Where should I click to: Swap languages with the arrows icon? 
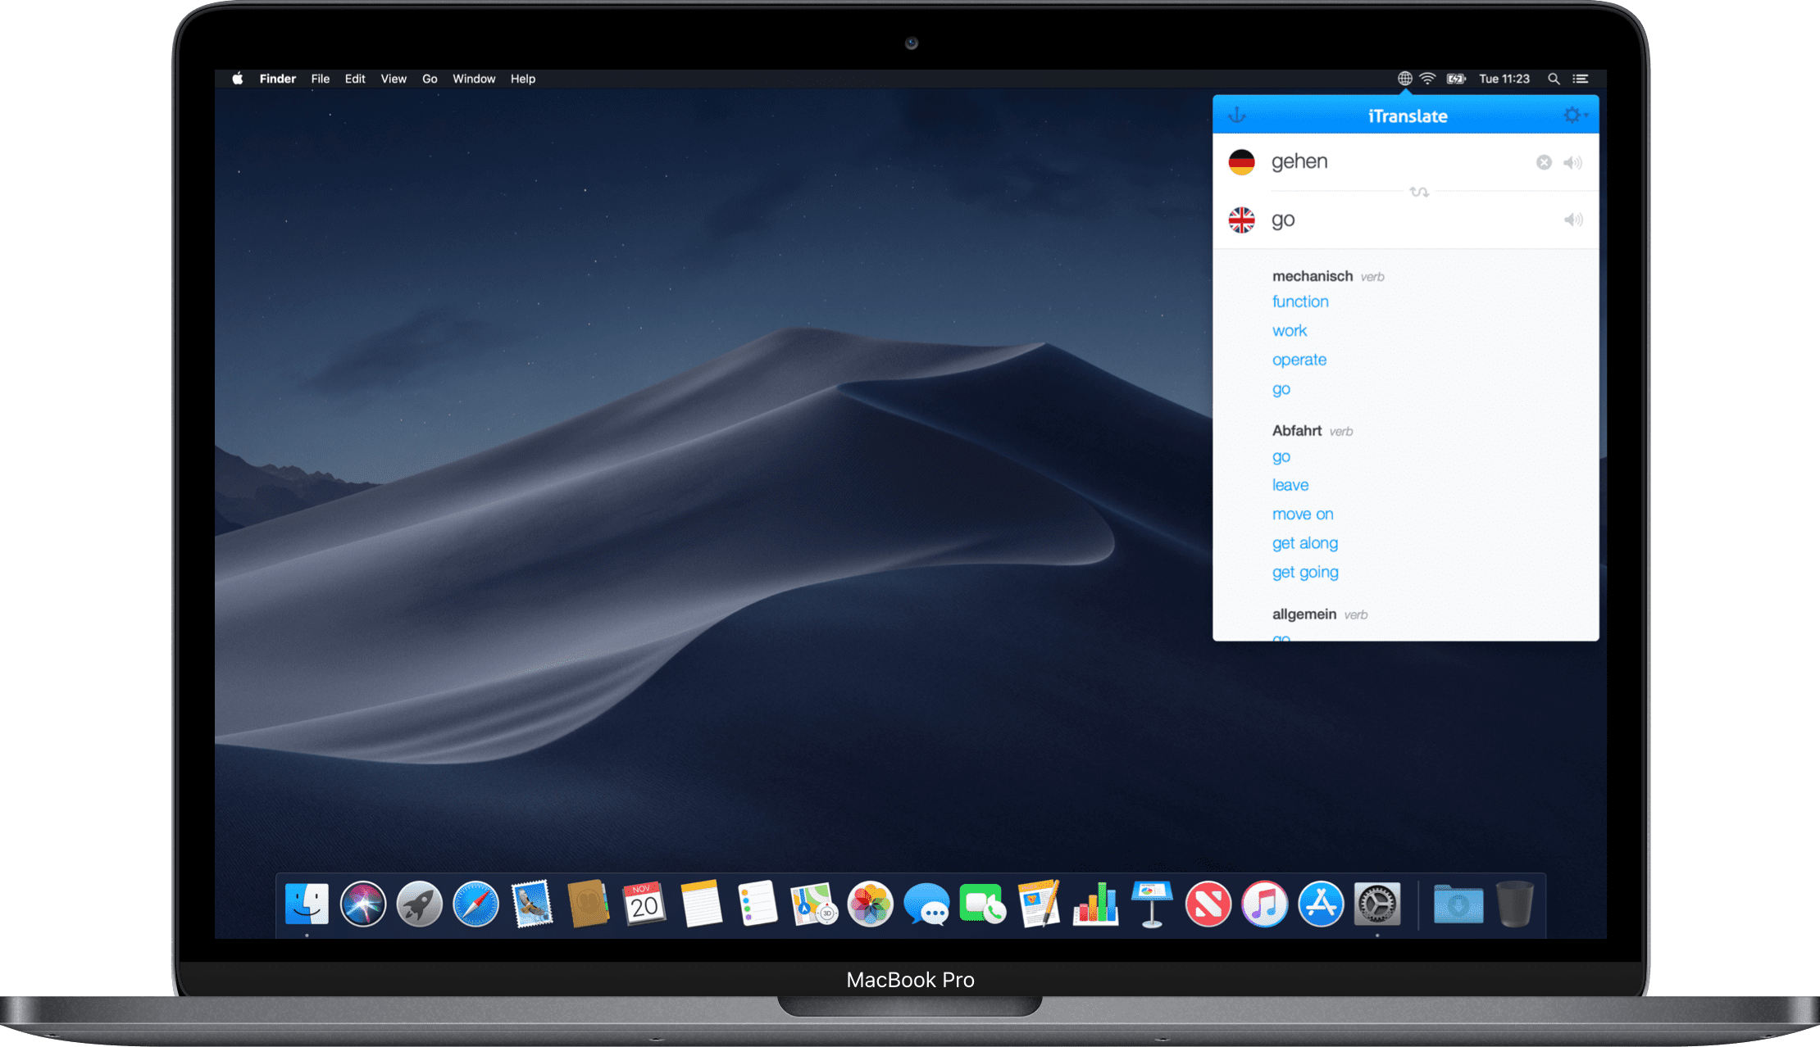[1419, 192]
